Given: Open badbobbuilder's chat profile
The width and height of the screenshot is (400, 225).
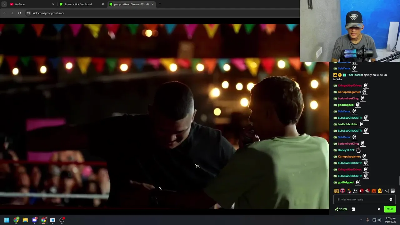Looking at the screenshot, I should 348,124.
